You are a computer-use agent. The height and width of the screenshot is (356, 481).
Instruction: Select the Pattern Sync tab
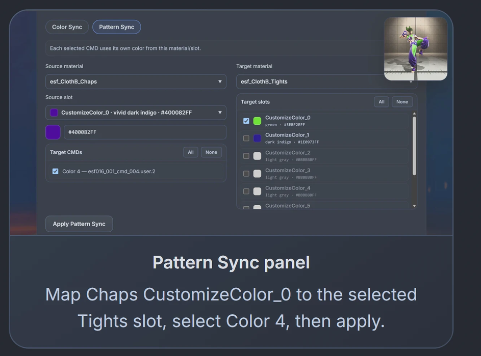click(x=117, y=27)
